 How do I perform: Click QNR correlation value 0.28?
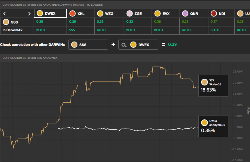click(185, 22)
